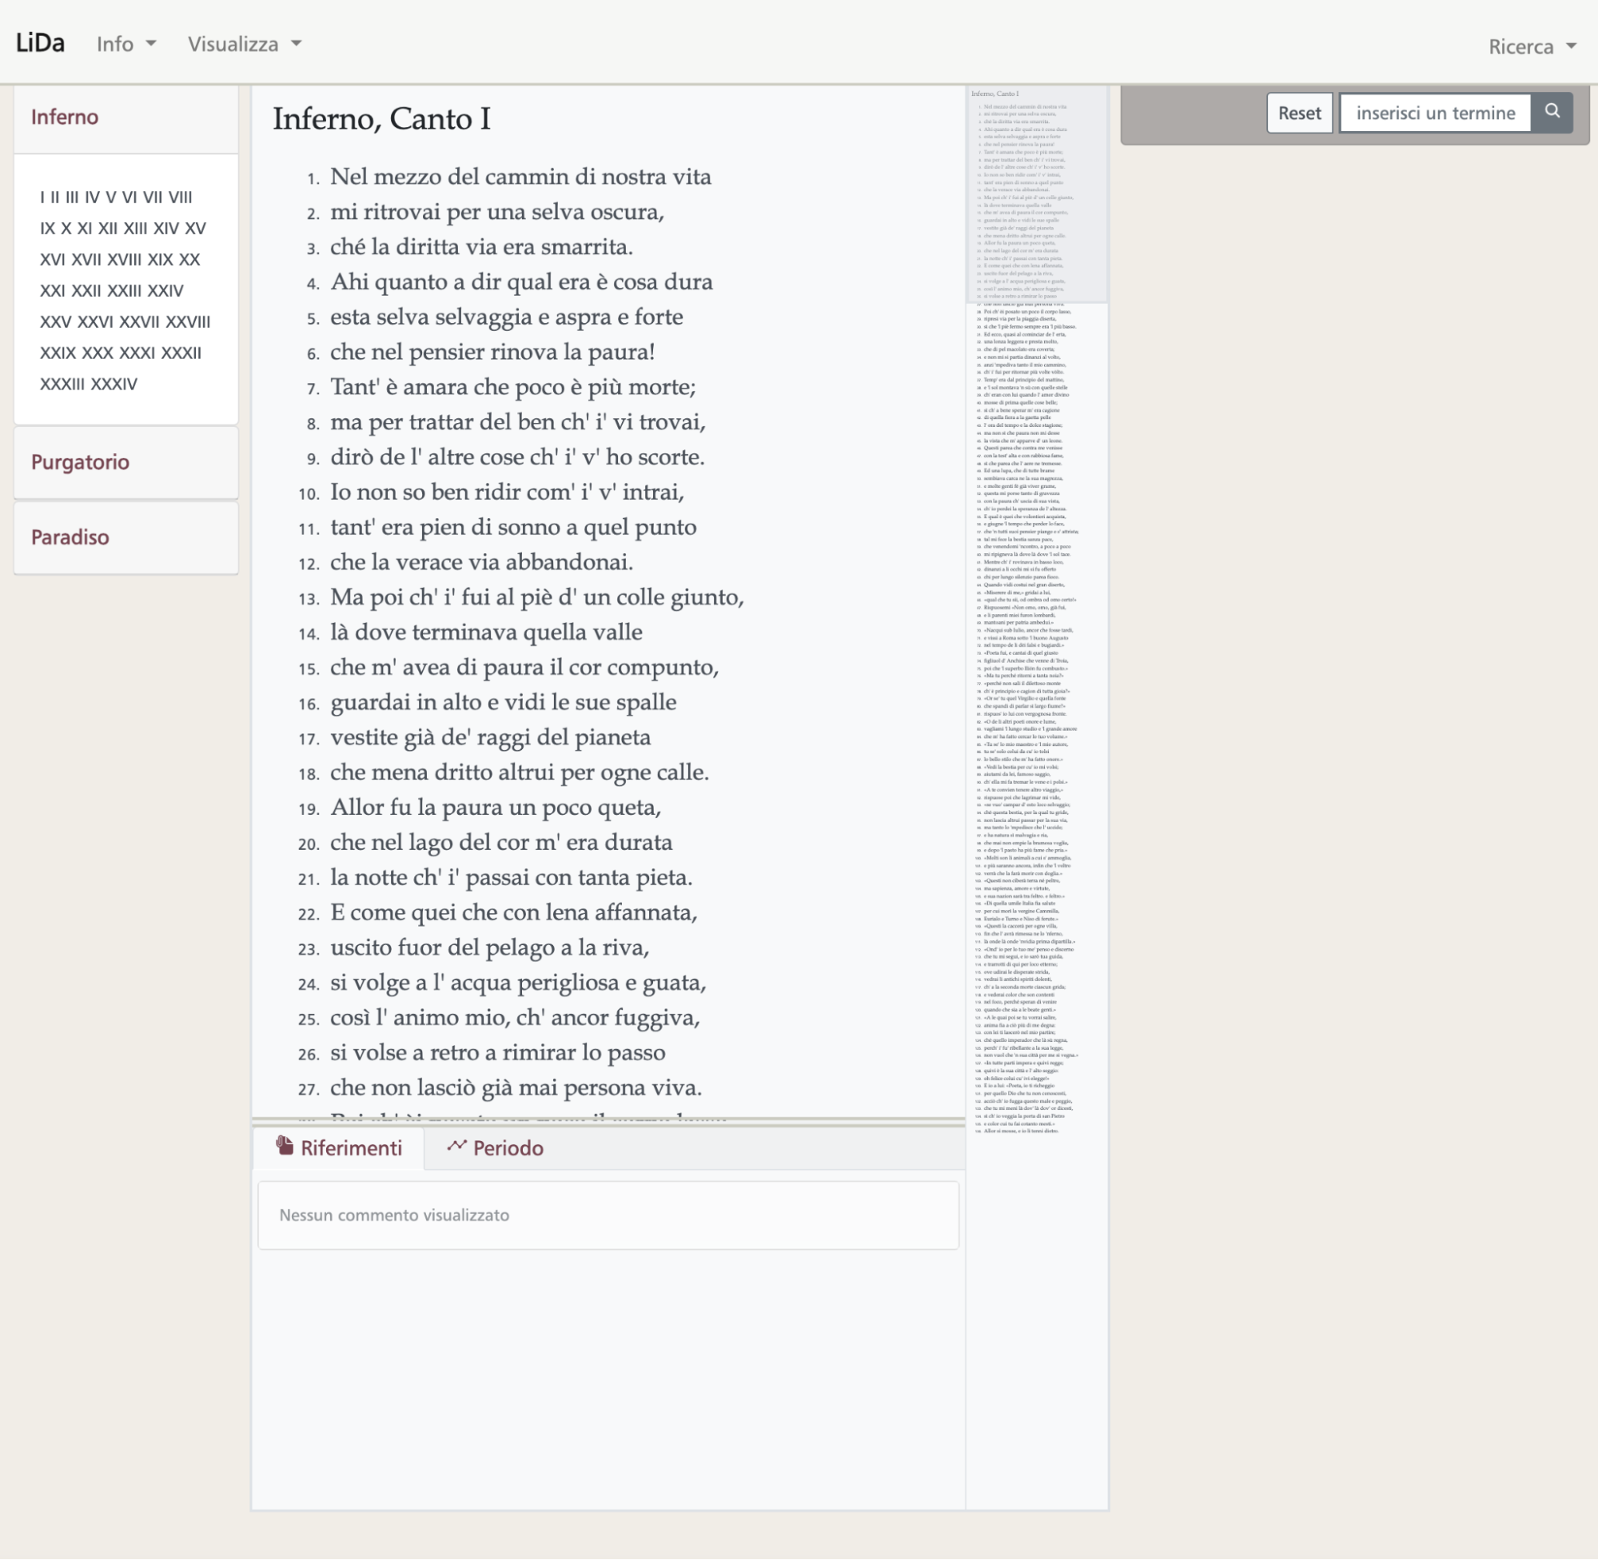The image size is (1598, 1560).
Task: Click the search term input field
Action: coord(1435,112)
